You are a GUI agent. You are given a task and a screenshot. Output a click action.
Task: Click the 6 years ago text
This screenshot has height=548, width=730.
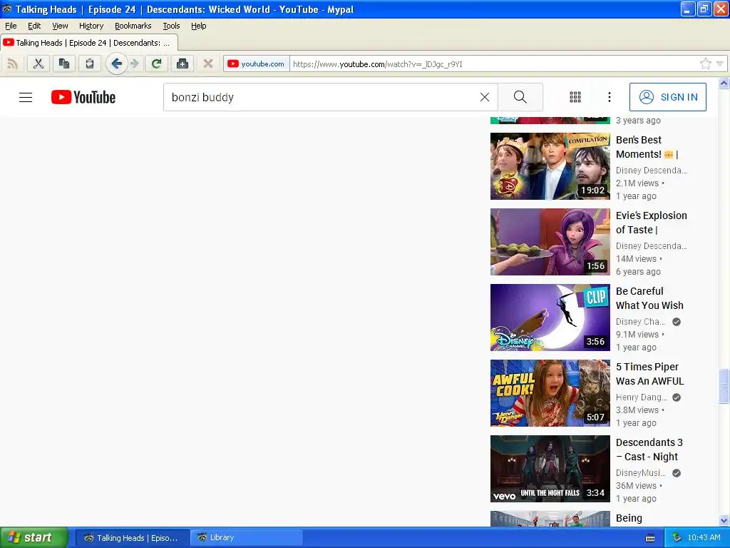(638, 272)
